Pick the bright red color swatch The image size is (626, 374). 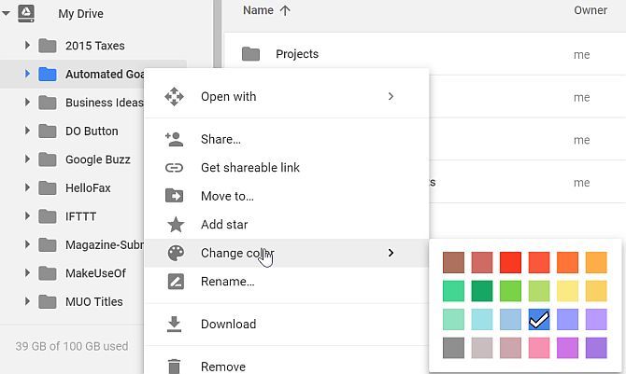(510, 263)
